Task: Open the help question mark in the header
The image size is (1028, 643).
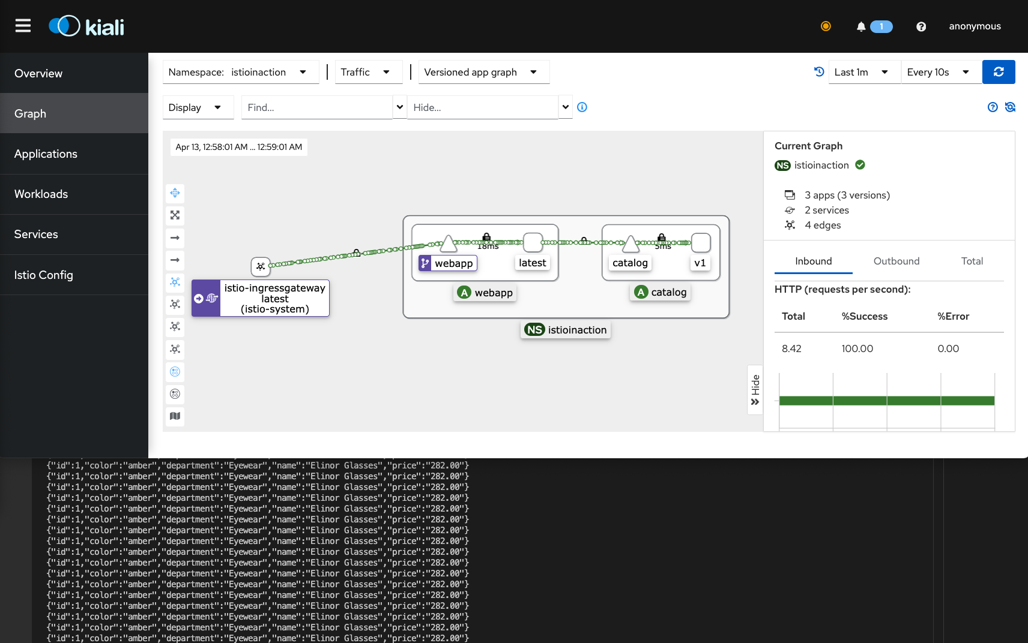Action: pos(921,26)
